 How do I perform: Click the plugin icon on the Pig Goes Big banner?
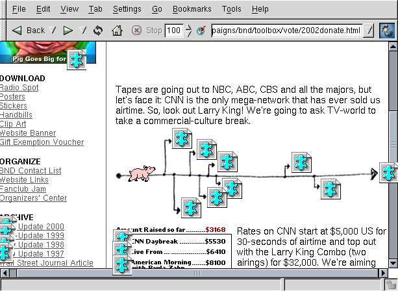[77, 60]
